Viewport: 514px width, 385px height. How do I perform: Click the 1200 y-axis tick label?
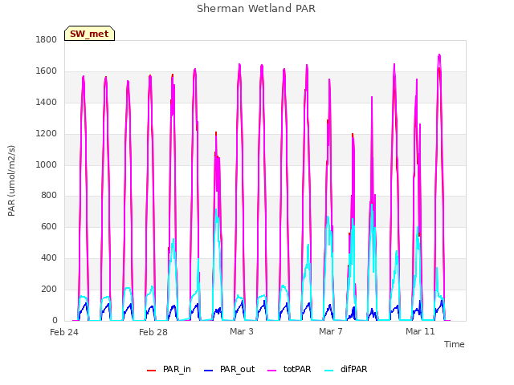tap(47, 134)
